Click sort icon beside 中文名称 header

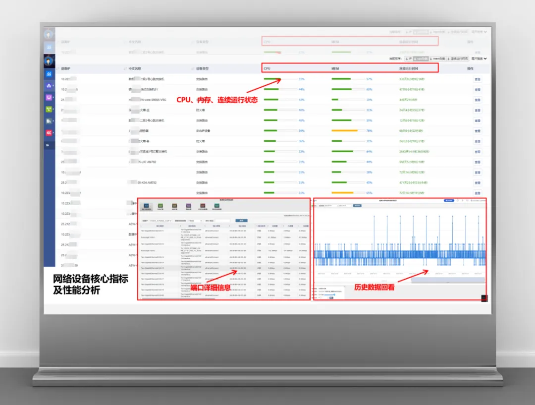(x=125, y=68)
